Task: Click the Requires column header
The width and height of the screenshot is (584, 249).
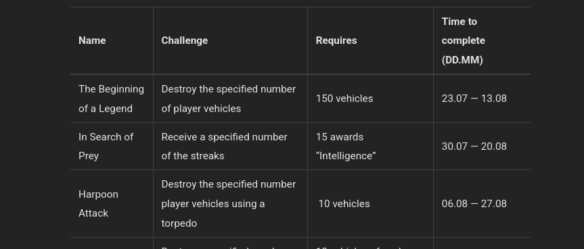Action: coord(336,40)
